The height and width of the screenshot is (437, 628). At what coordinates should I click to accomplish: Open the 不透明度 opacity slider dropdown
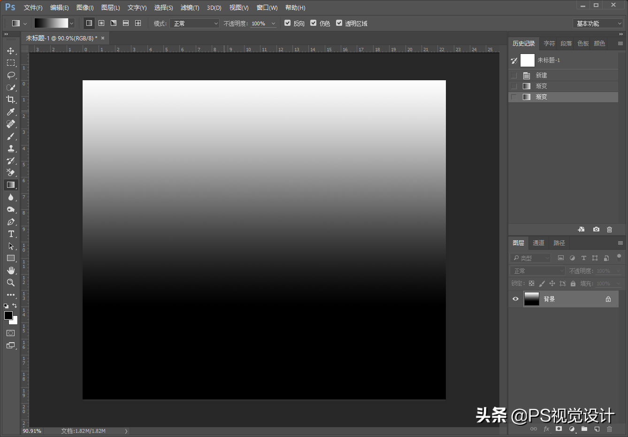click(x=273, y=23)
